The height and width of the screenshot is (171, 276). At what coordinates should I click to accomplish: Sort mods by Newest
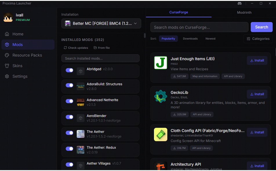pyautogui.click(x=210, y=39)
